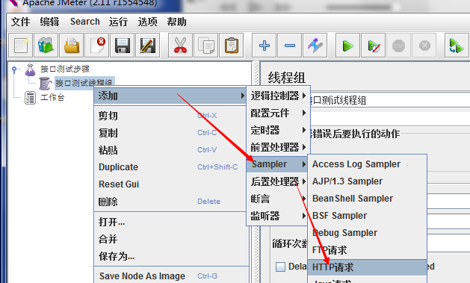Choose 复制 from context menu
470x283 pixels.
pos(170,133)
